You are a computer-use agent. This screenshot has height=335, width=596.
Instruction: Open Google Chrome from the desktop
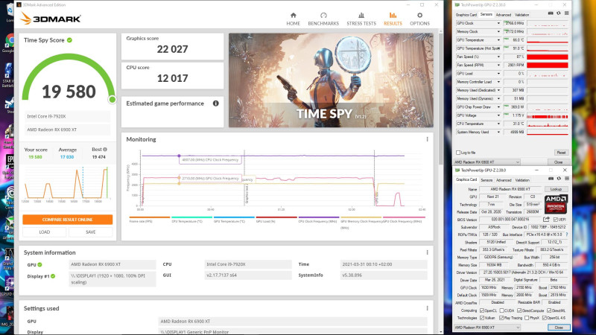8,42
